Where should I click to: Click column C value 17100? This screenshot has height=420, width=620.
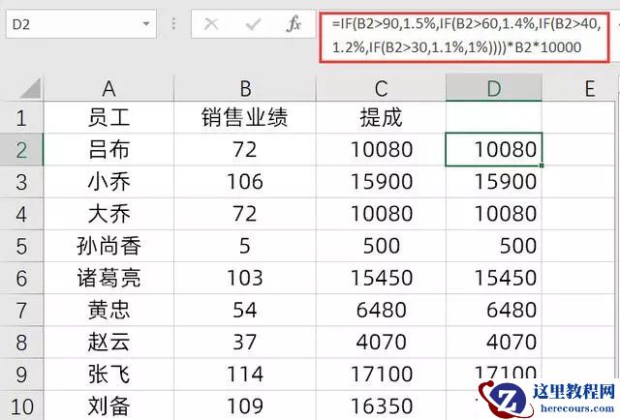click(381, 375)
